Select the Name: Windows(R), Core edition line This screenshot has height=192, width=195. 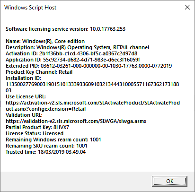(x=45, y=41)
